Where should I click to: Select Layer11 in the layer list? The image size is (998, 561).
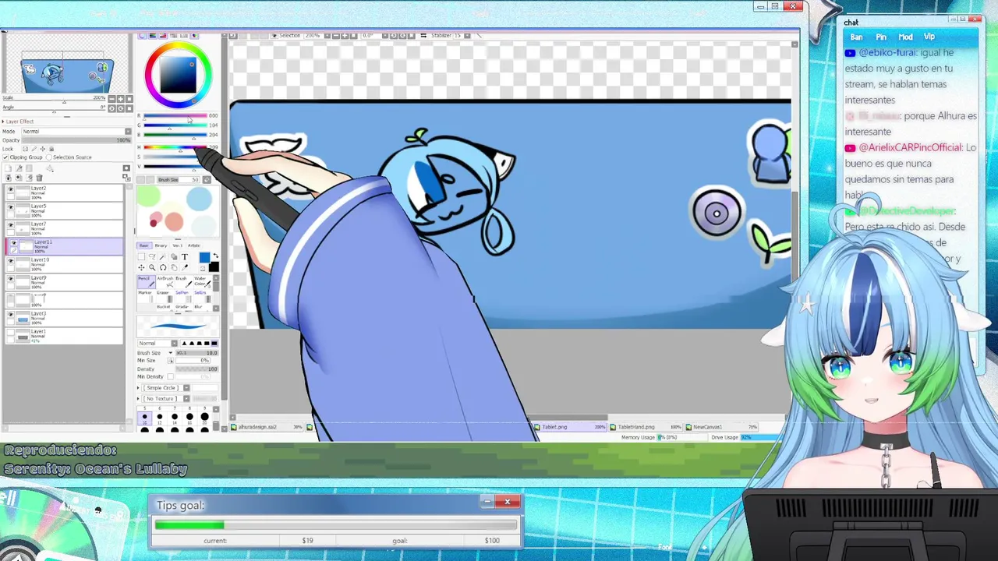[65, 246]
